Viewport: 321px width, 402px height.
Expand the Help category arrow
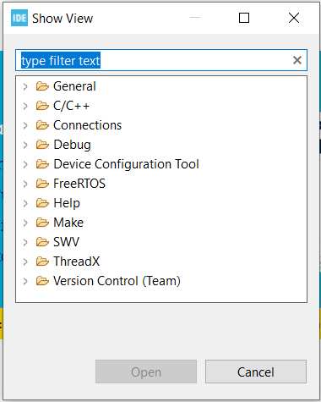coord(25,203)
